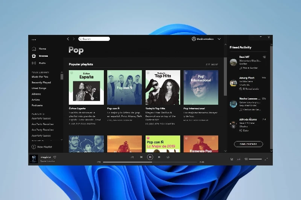Click the Today's Top Hits title link

[155, 108]
